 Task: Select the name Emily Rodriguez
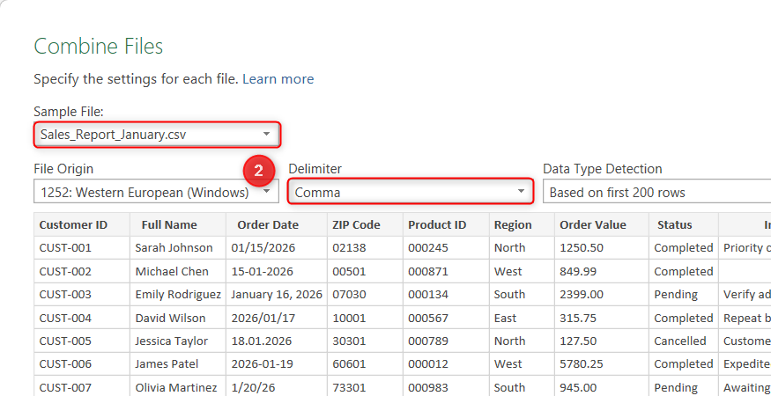point(178,294)
